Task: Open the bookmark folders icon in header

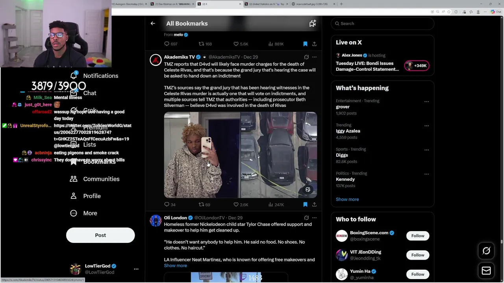Action: click(x=312, y=24)
